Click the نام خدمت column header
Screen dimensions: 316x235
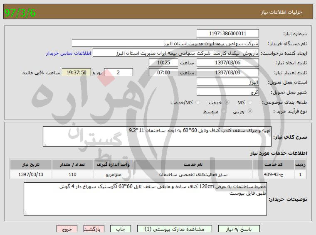(193, 164)
